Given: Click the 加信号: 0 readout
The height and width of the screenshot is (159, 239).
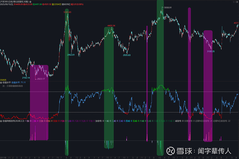Looking at the screenshot, I should coord(99,121).
